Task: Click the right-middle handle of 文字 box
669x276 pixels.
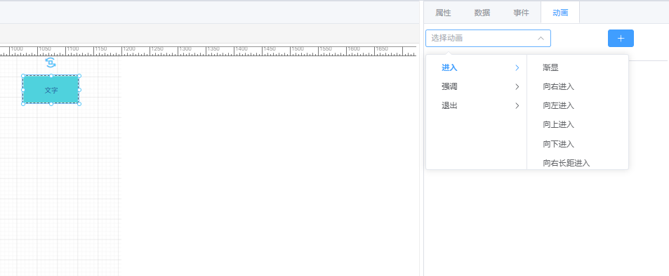Action: click(x=79, y=90)
